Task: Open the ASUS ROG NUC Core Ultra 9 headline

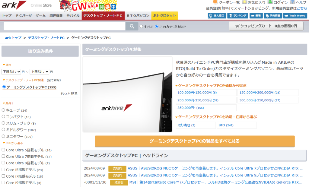Action: (215, 175)
